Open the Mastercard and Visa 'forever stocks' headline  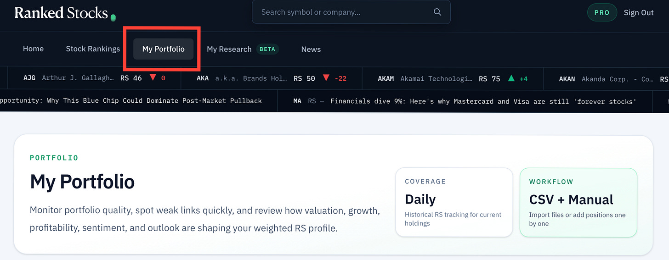[x=483, y=101]
